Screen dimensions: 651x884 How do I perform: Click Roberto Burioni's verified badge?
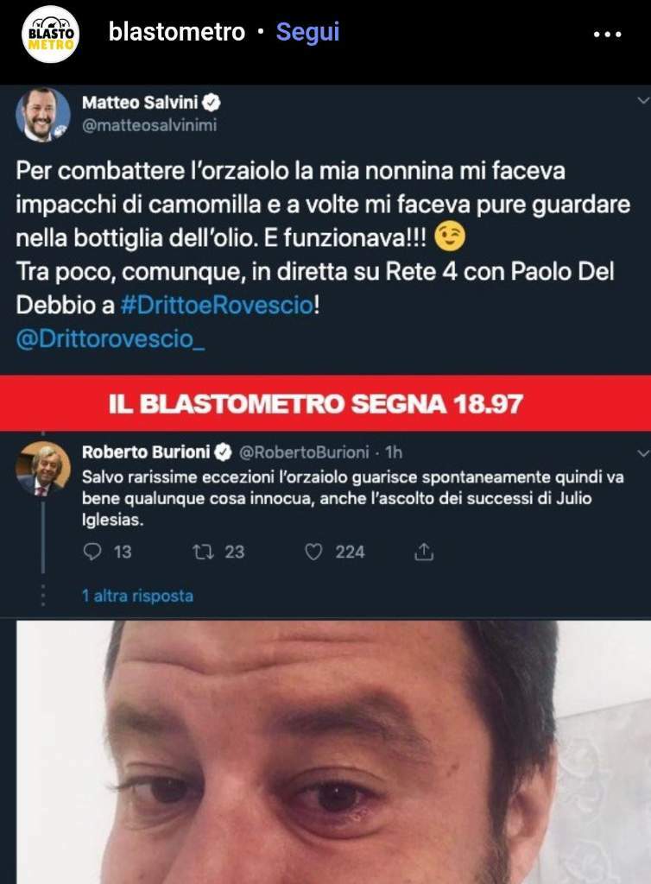[224, 452]
